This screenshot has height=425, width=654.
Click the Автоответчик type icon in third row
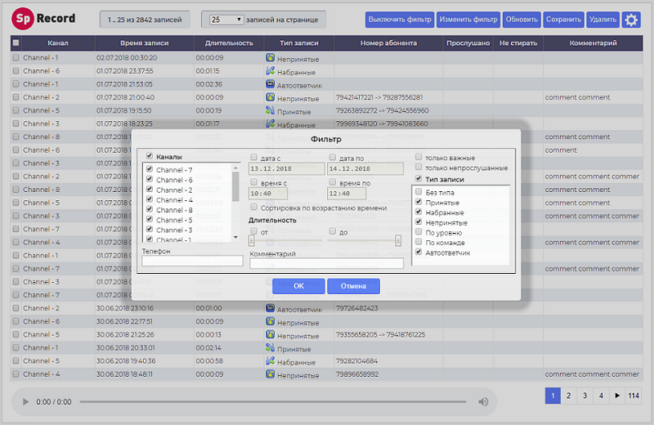point(270,84)
